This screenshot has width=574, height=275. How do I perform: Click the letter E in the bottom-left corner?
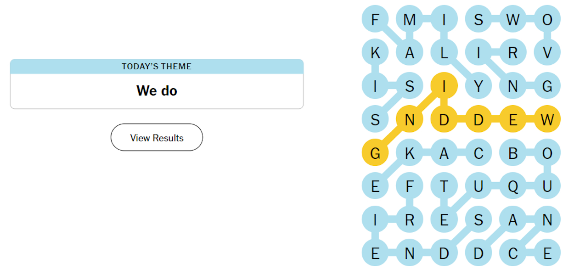pos(375,253)
